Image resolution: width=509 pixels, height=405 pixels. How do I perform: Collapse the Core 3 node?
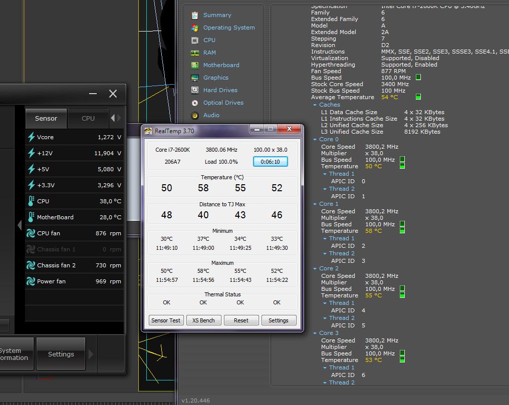(x=315, y=333)
